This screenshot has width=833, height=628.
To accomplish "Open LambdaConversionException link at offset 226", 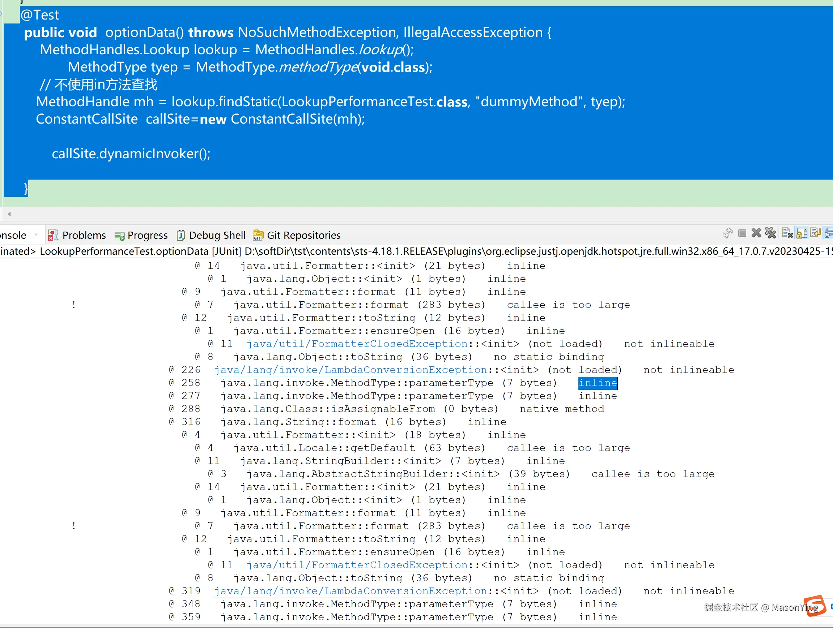I will point(350,370).
